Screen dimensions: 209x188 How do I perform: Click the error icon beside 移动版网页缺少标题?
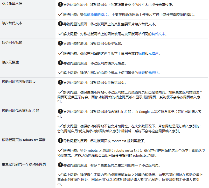pos(60,43)
